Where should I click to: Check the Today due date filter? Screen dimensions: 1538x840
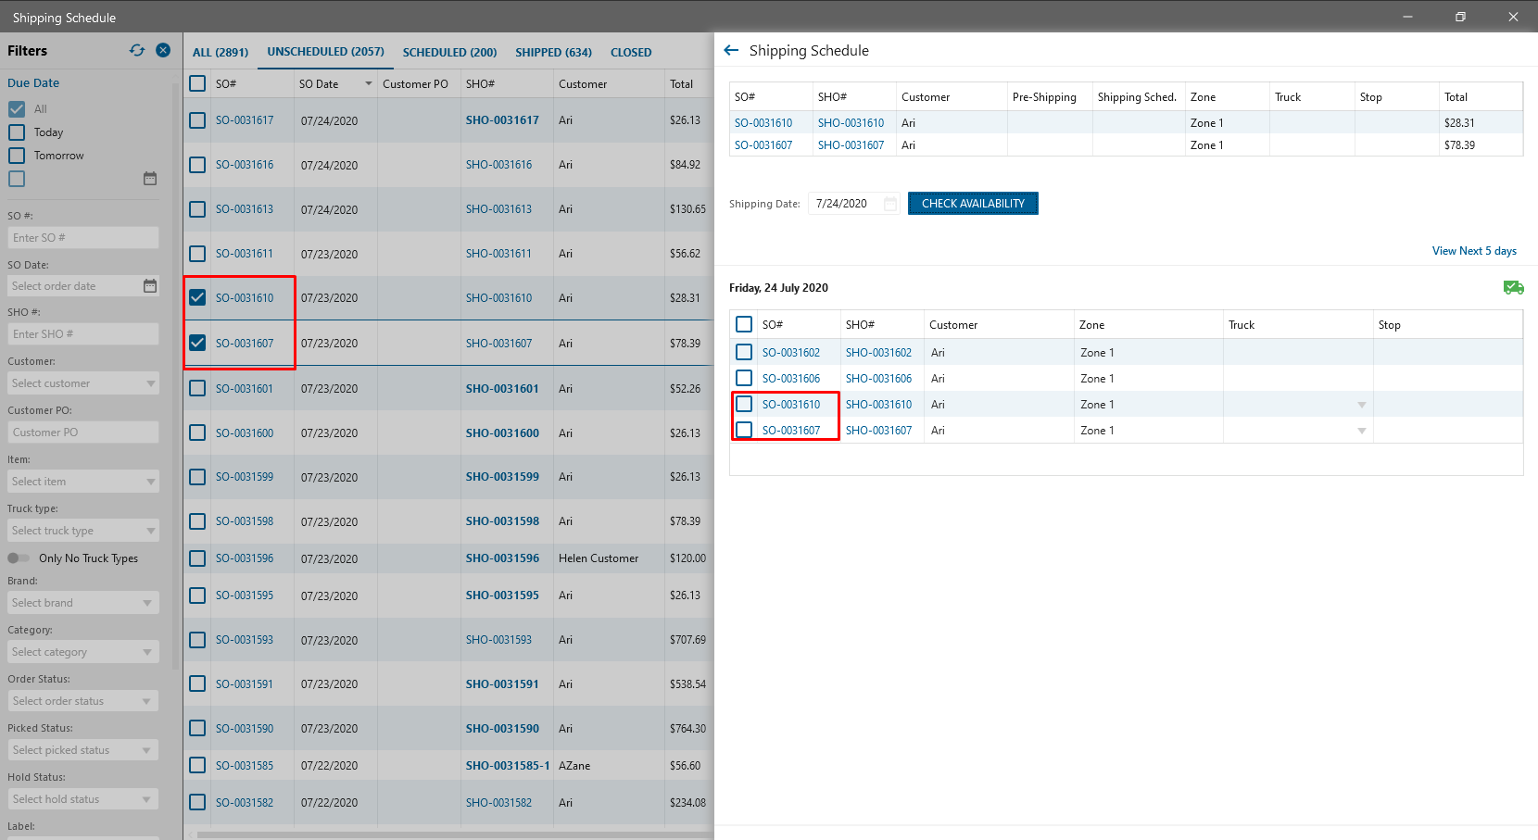pos(17,132)
